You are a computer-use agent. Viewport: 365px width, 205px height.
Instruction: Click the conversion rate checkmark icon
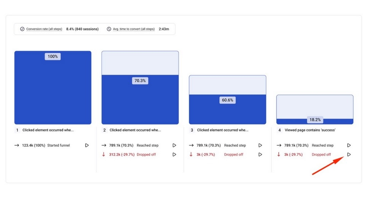(22, 29)
